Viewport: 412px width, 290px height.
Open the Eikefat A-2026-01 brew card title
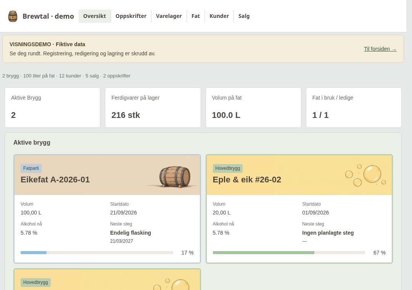[55, 180]
